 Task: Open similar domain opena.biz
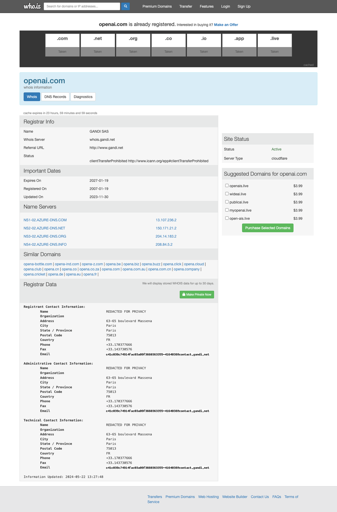tap(131, 264)
